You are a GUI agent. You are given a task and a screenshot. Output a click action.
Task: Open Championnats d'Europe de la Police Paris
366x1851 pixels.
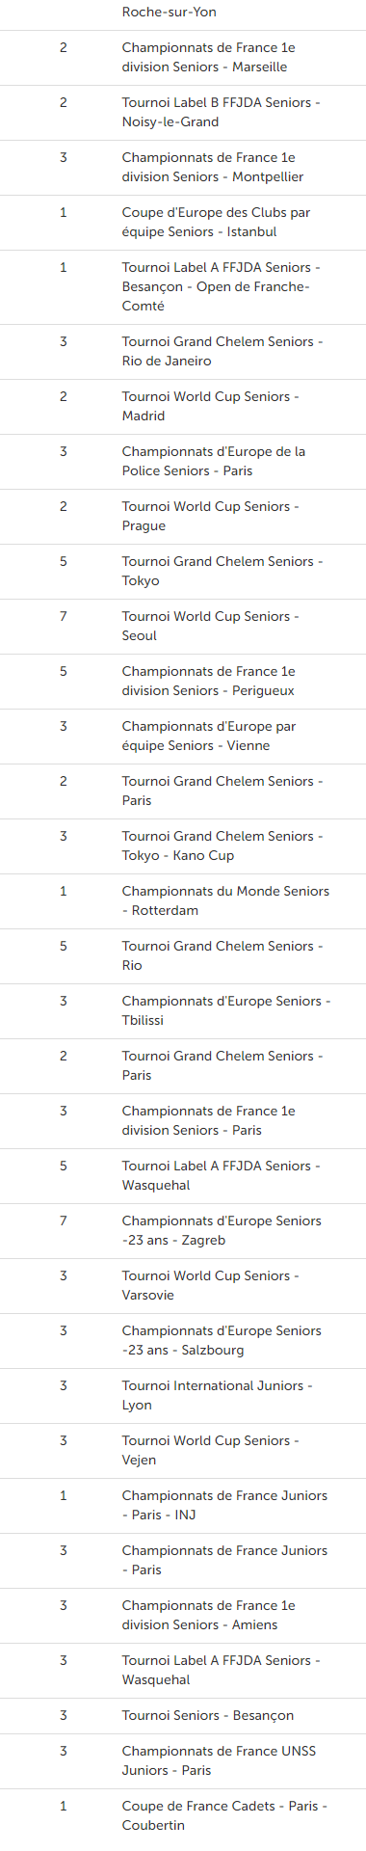tap(183, 462)
